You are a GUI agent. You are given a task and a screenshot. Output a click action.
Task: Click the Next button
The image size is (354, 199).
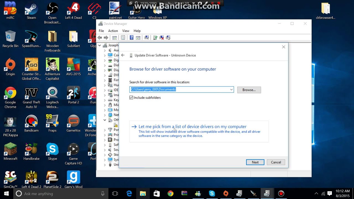[x=255, y=162]
